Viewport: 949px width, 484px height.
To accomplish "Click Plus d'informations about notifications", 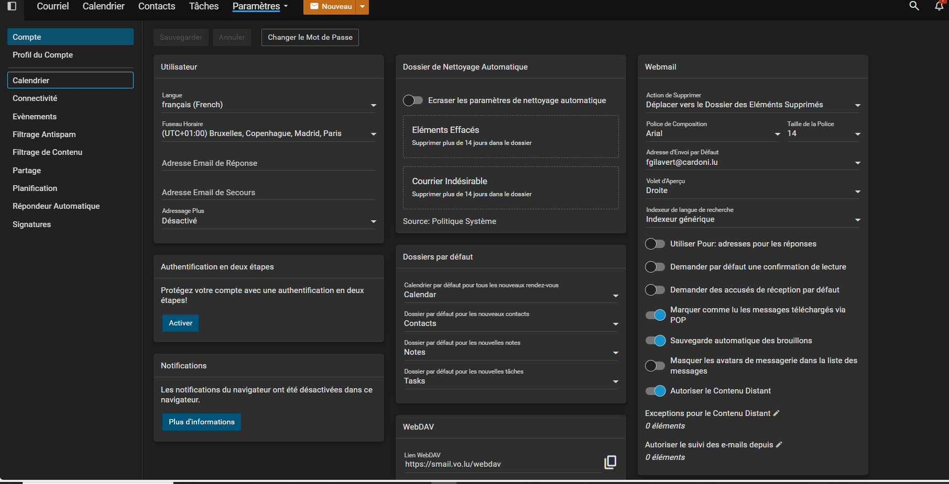I will [201, 422].
